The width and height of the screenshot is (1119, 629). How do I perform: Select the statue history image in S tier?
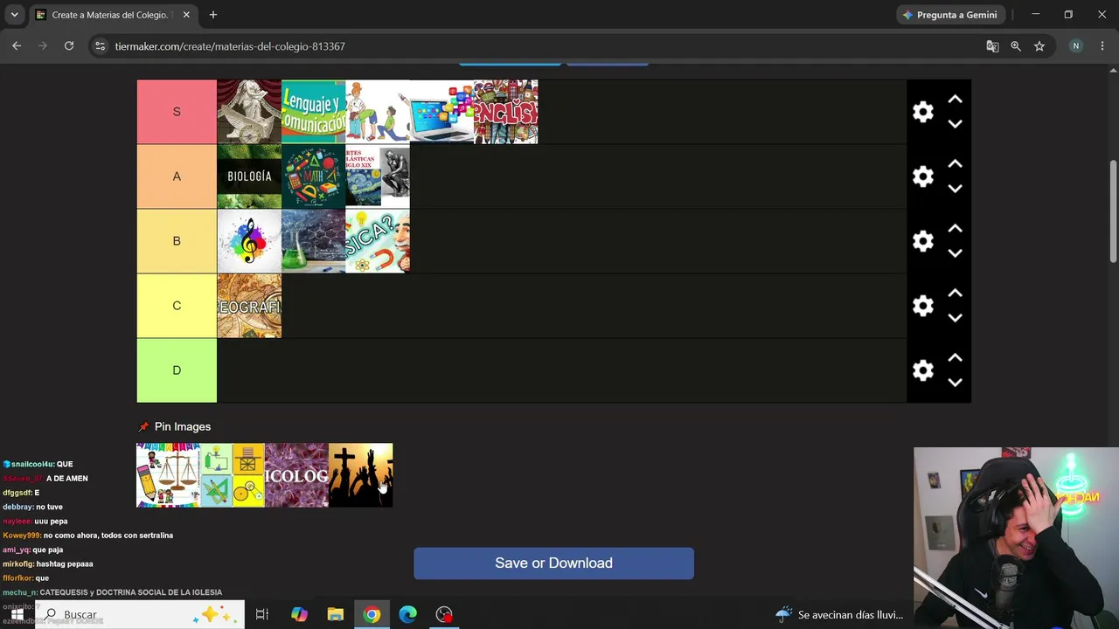click(x=249, y=112)
